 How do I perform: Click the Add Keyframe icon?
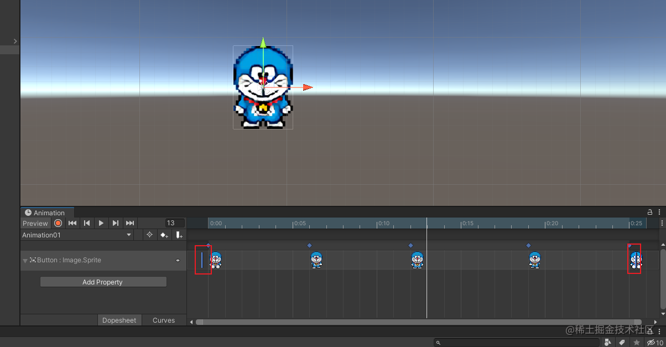[x=164, y=235]
